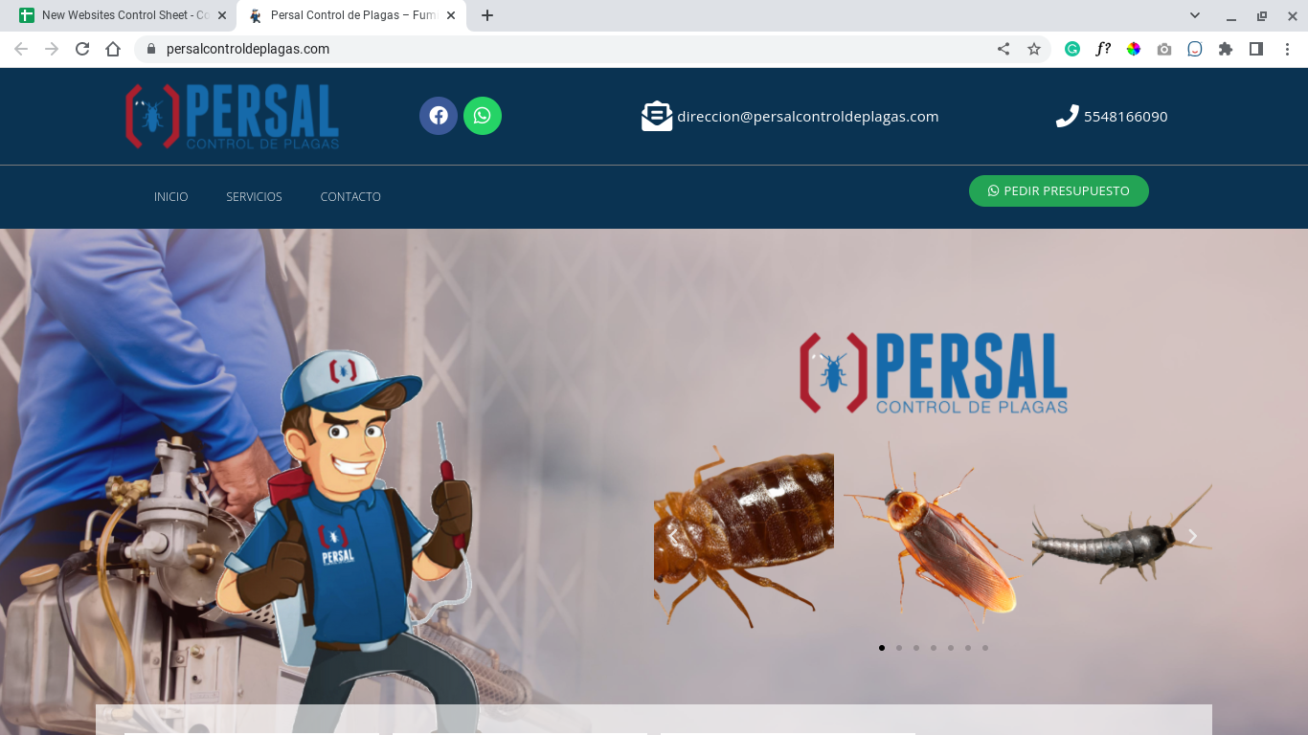Screen dimensions: 1308x735
Task: Select the fifth carousel pagination dot
Action: click(951, 648)
